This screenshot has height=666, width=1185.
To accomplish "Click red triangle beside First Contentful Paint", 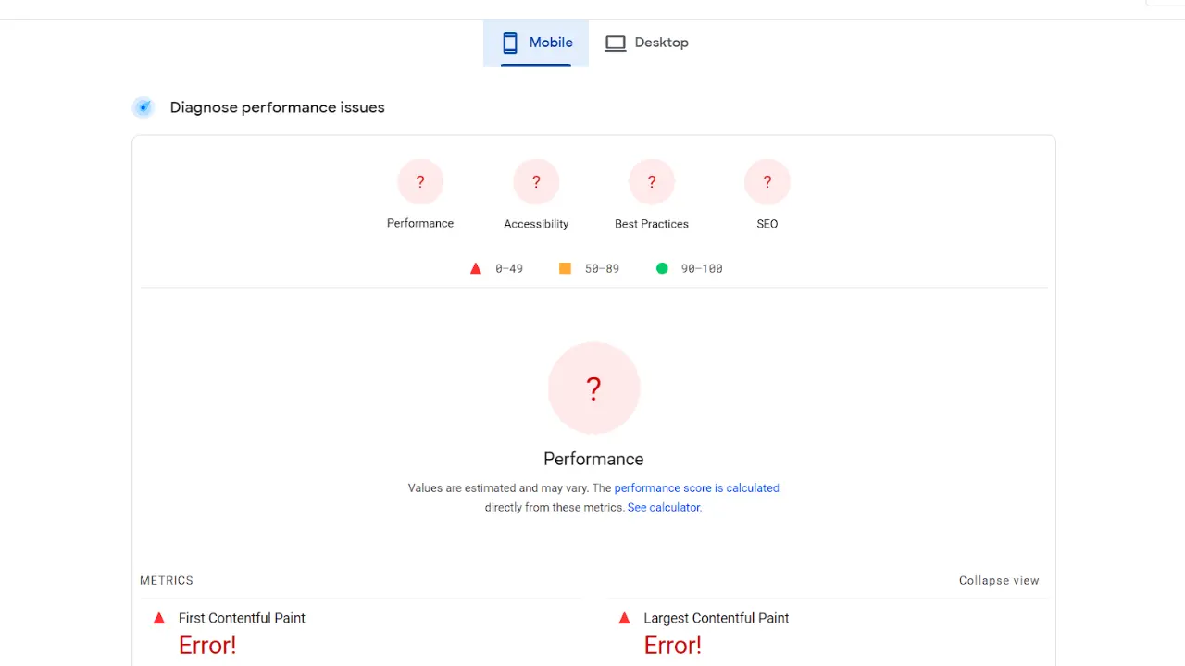I will (x=159, y=618).
